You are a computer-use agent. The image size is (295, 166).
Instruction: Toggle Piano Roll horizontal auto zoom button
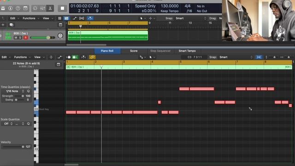coord(259,57)
